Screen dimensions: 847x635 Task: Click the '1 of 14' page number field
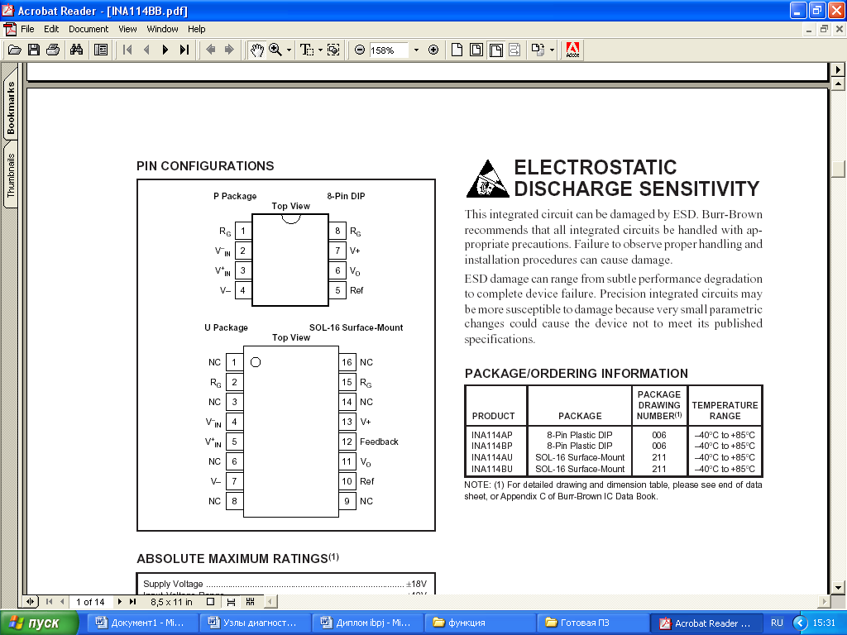90,602
